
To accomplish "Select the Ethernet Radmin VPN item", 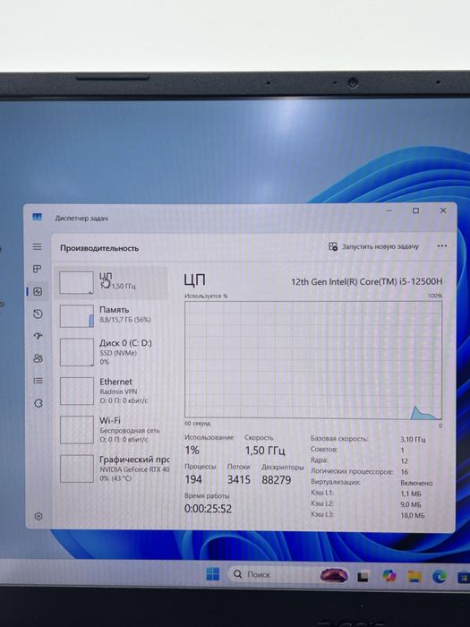I will pos(111,391).
